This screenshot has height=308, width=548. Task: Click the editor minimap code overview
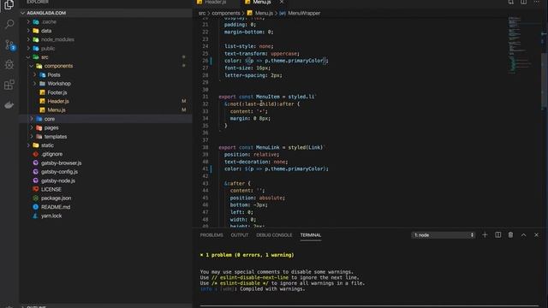pyautogui.click(x=520, y=44)
